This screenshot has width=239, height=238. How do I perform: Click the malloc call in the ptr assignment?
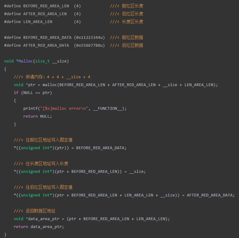tap(130, 85)
